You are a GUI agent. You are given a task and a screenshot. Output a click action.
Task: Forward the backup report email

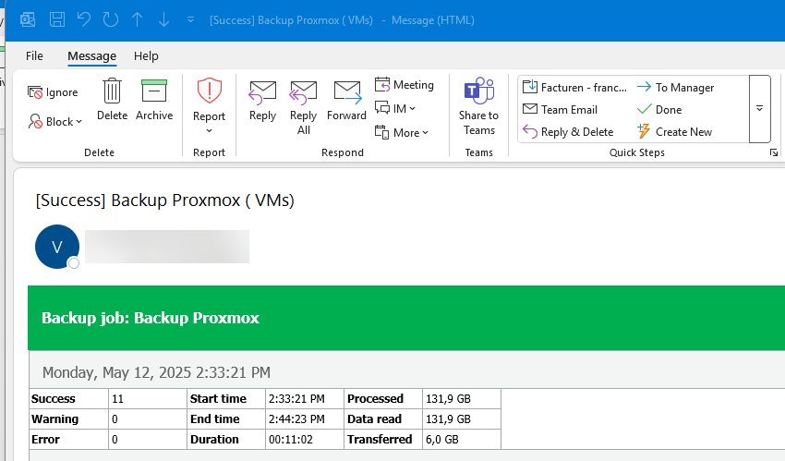(x=346, y=101)
